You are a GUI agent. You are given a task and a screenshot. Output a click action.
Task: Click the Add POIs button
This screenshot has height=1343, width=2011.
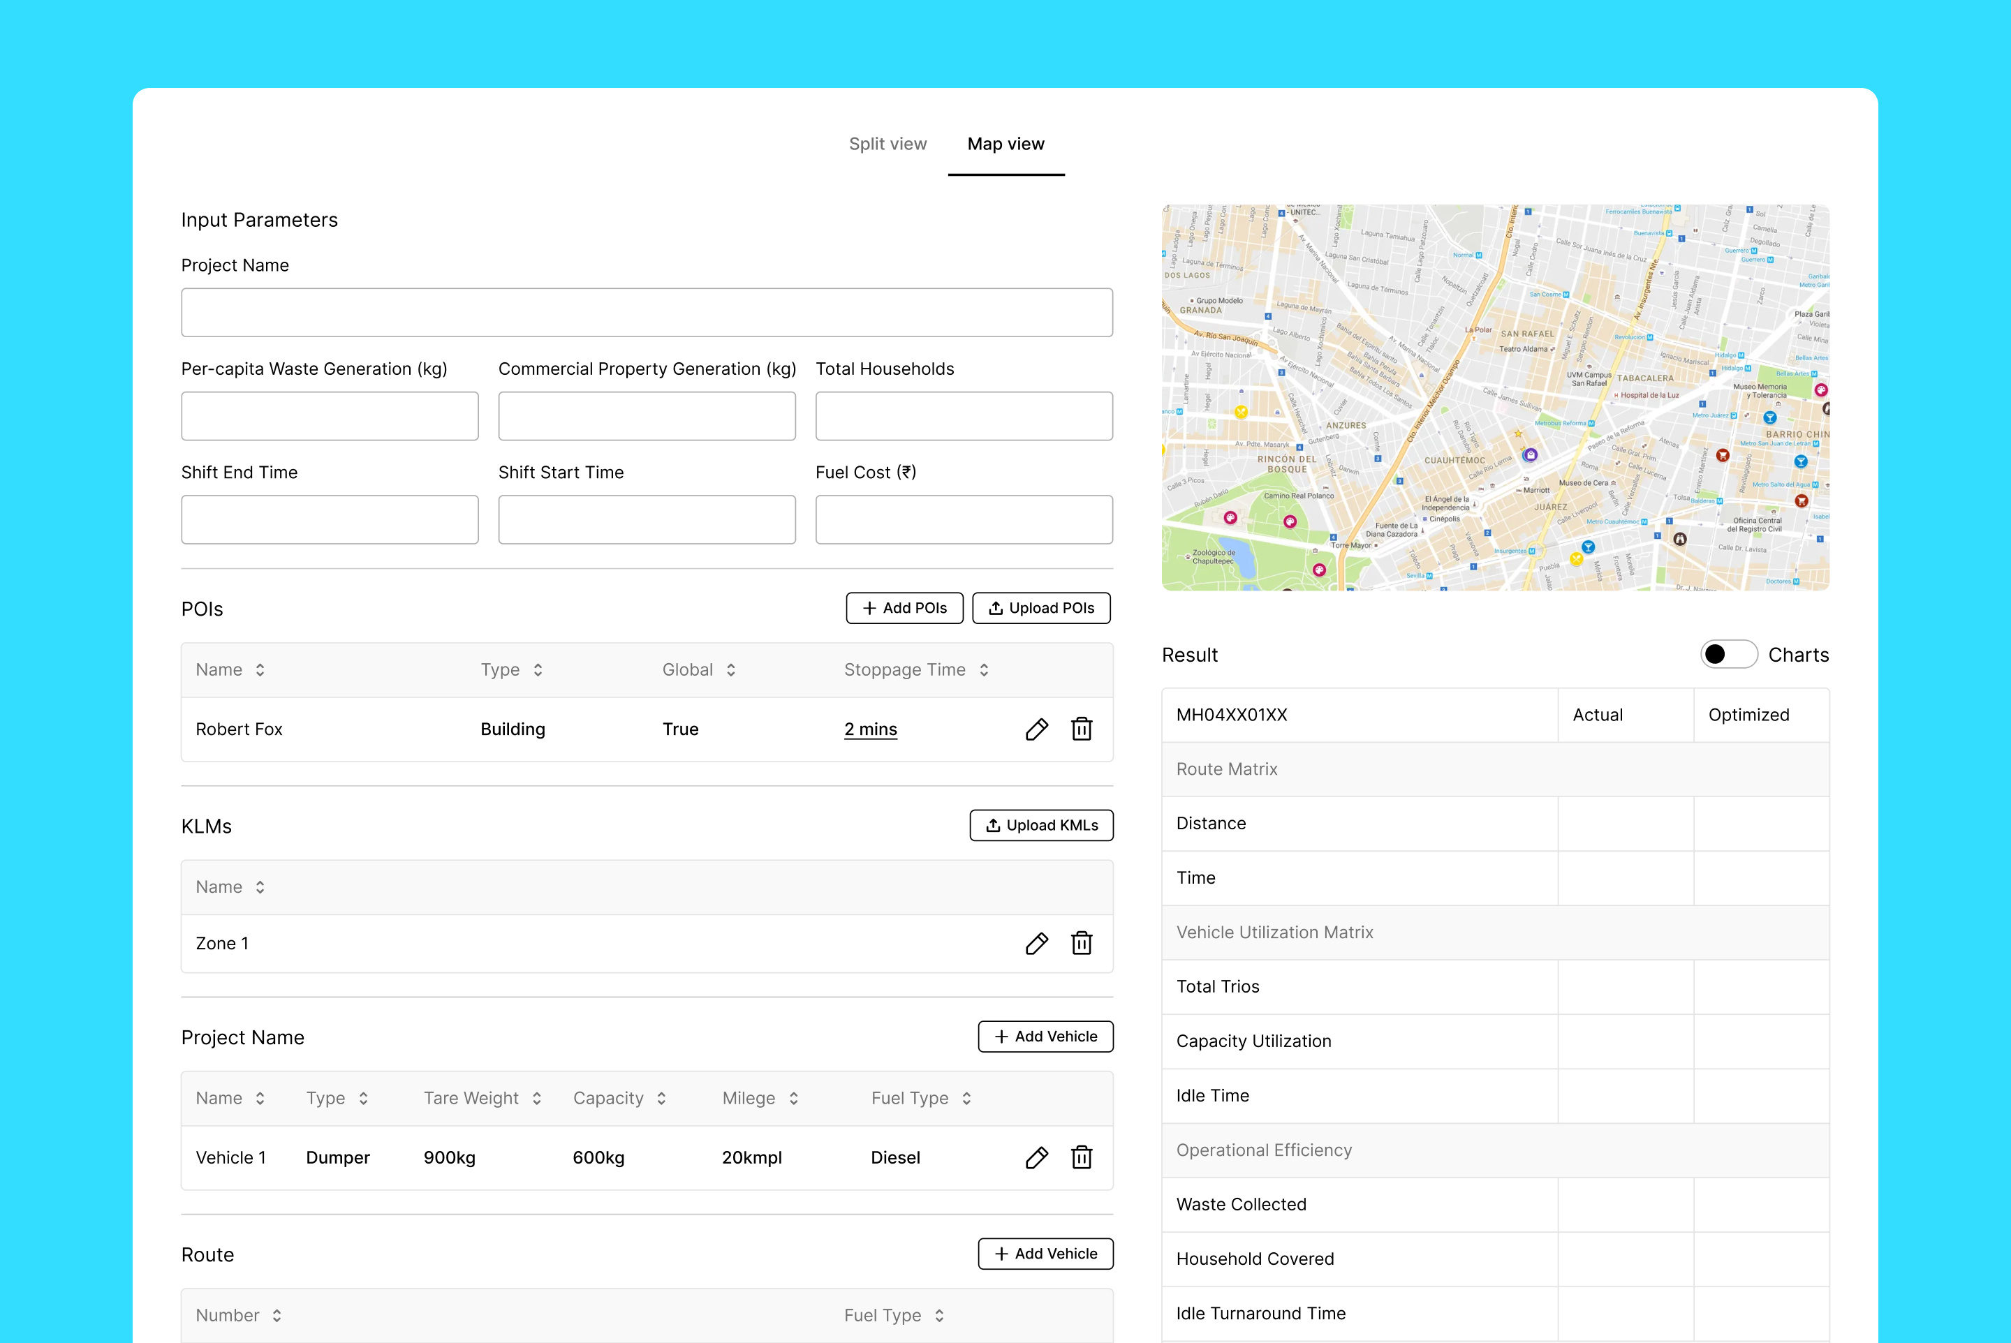coord(905,608)
